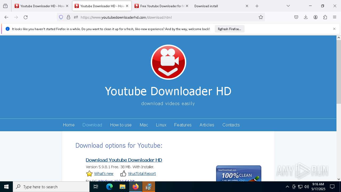Open the notification center icon

332,187
